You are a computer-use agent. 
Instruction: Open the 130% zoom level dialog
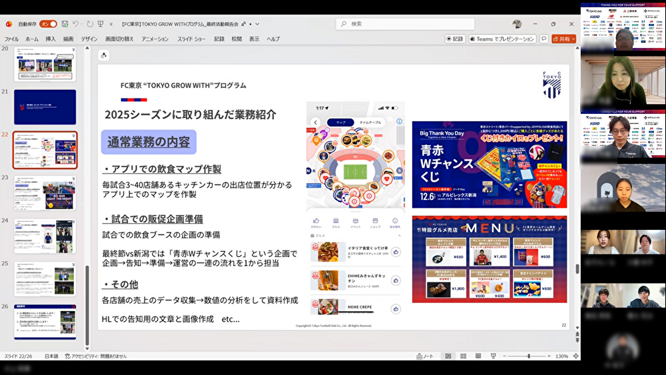click(x=561, y=356)
